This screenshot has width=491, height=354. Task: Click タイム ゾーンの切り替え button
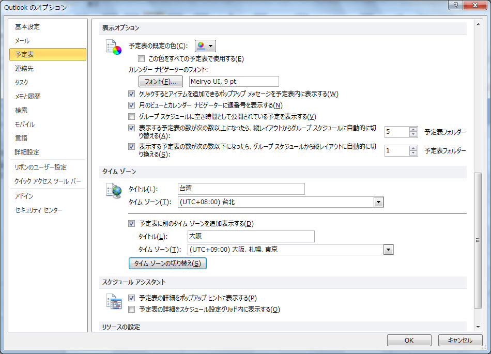pyautogui.click(x=167, y=263)
